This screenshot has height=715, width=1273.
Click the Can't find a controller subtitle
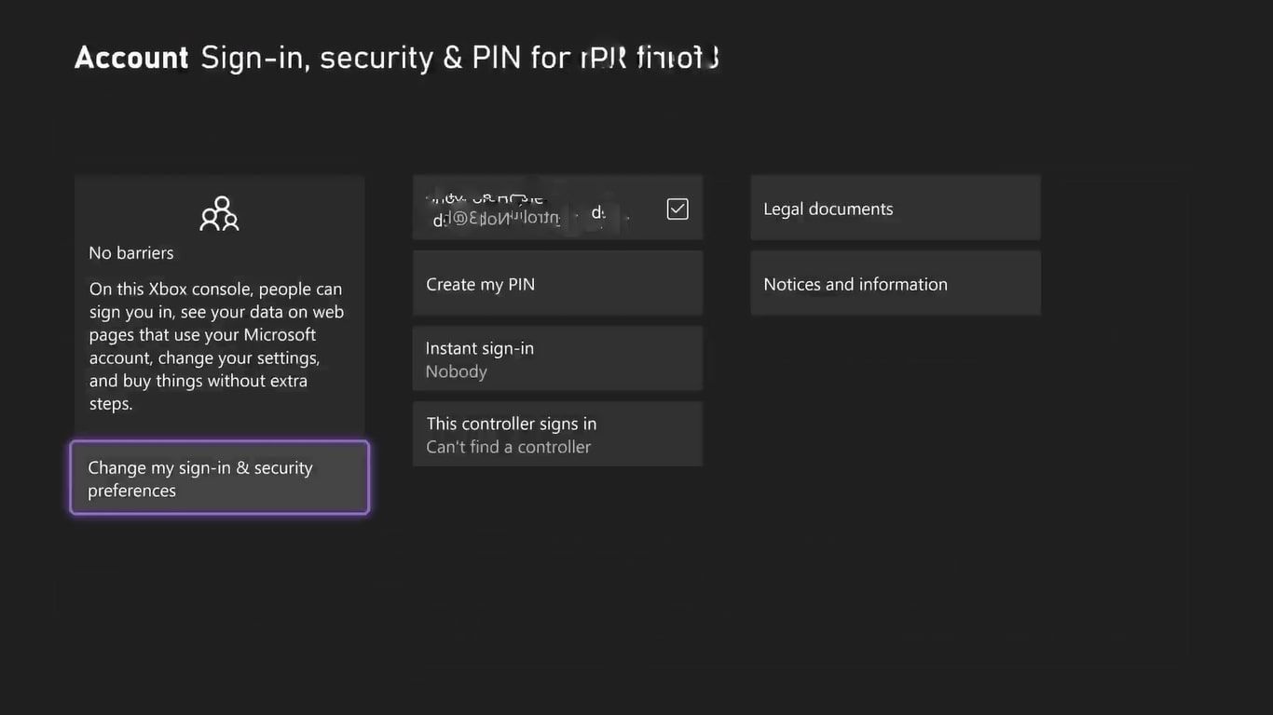pos(509,447)
